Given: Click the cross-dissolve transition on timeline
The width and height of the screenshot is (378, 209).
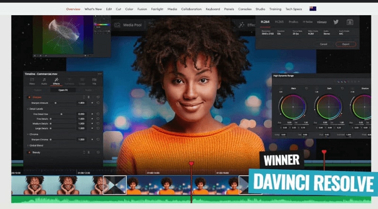Looking at the screenshot, I should [115, 185].
